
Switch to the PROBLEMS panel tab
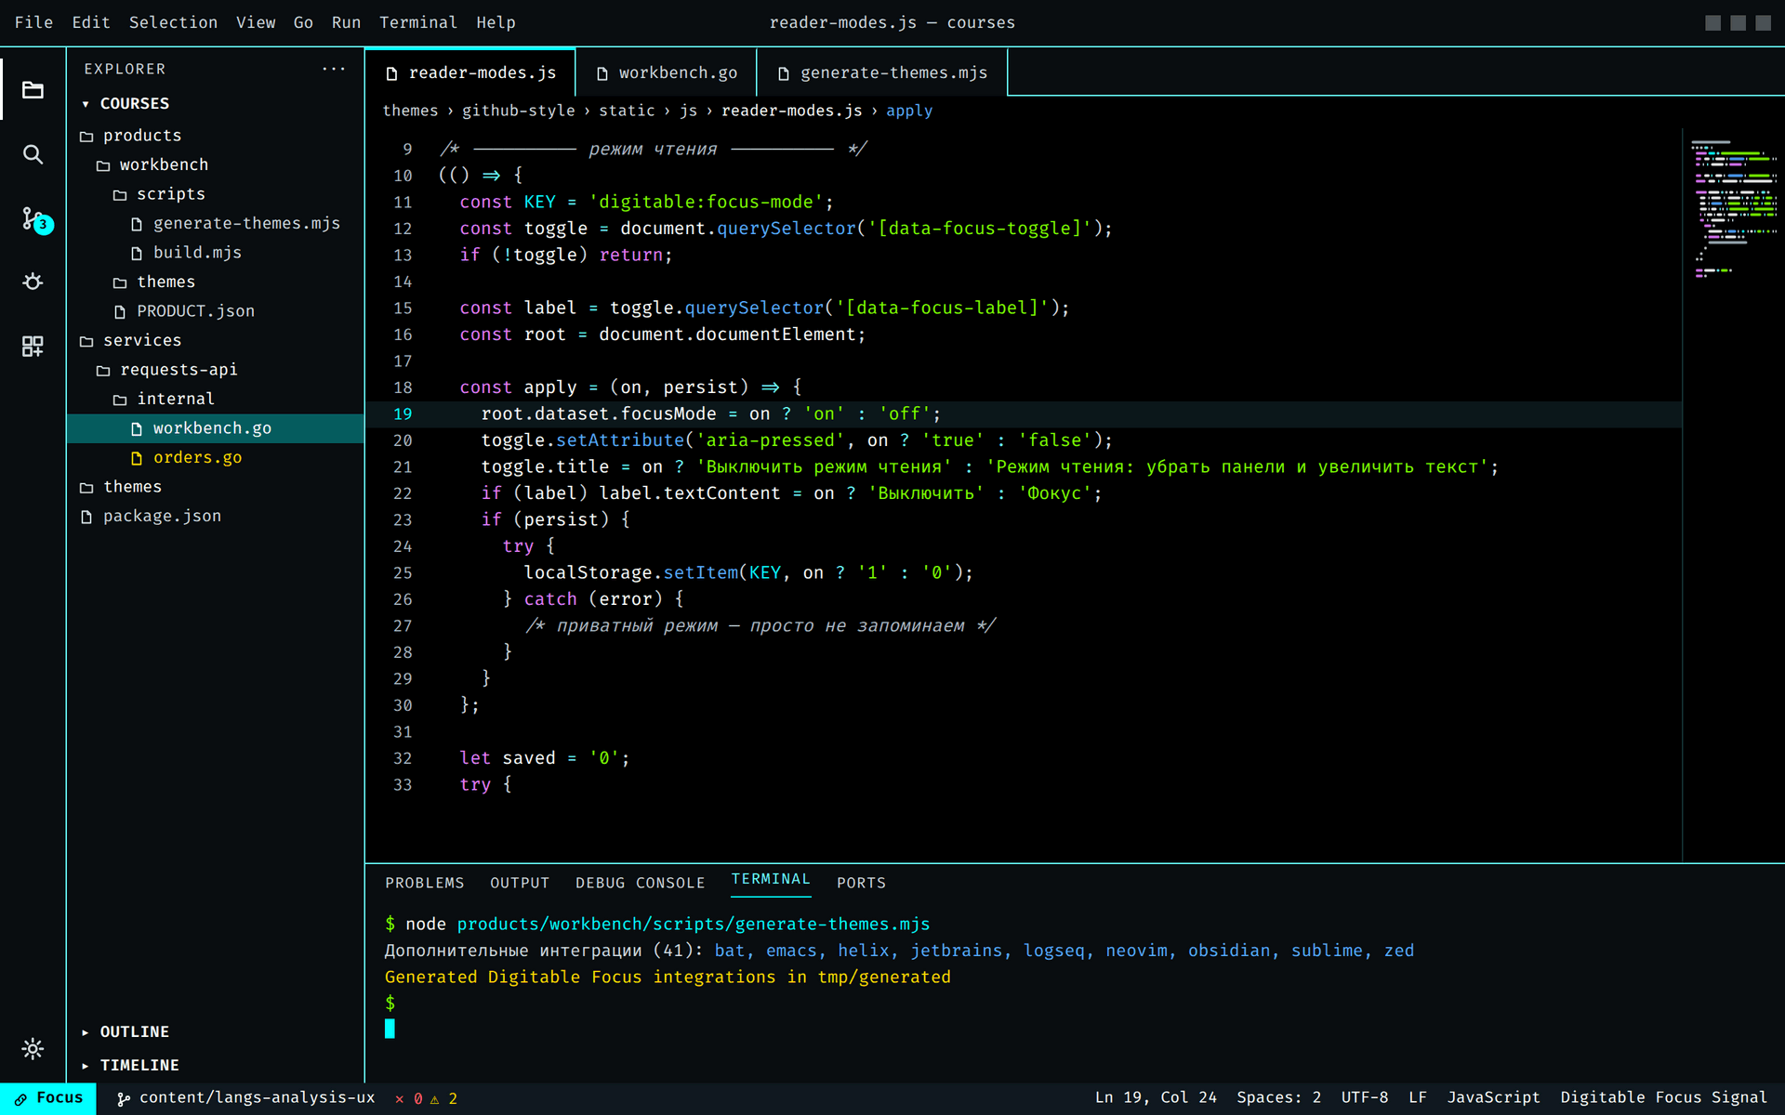[x=425, y=883]
